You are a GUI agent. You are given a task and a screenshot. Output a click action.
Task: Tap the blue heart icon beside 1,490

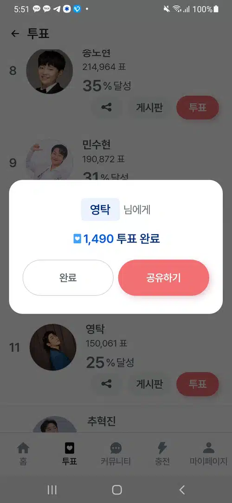point(77,239)
